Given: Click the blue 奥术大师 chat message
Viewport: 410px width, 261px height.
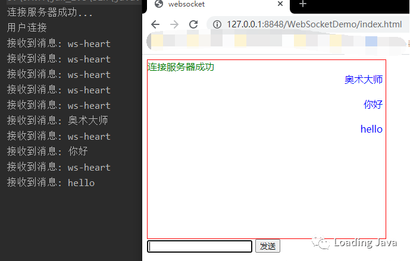Looking at the screenshot, I should click(364, 80).
